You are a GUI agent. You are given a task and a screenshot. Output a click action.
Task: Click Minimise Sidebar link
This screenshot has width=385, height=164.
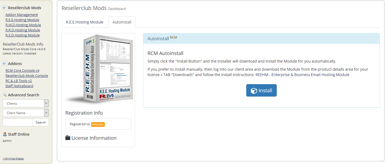point(13,158)
